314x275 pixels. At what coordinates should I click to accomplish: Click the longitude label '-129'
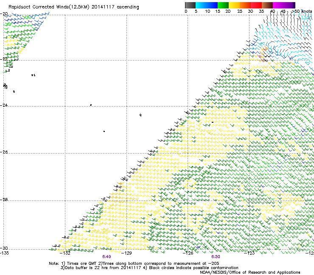coord(126,253)
